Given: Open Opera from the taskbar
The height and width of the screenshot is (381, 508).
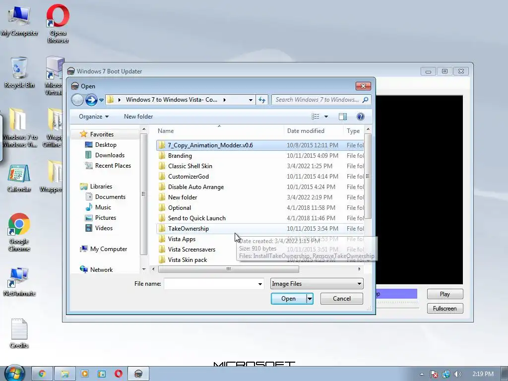Looking at the screenshot, I should [119, 374].
